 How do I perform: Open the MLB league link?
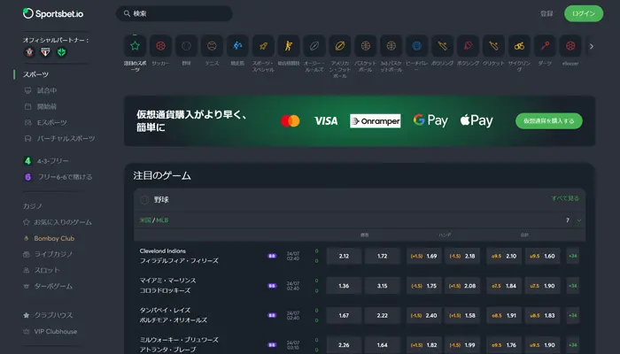click(x=162, y=220)
